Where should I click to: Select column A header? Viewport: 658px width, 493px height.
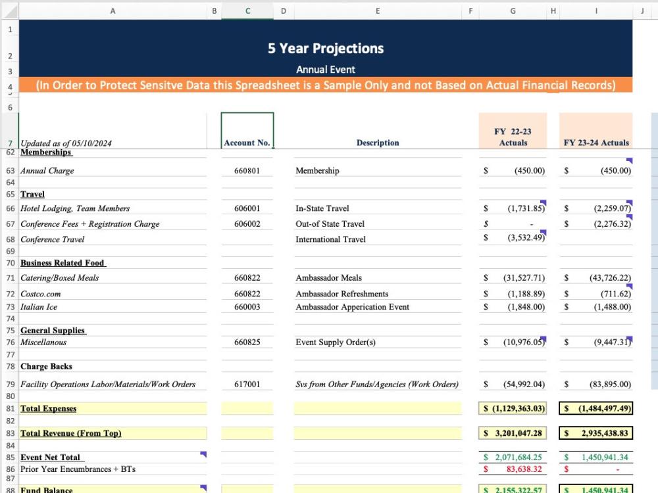pyautogui.click(x=113, y=11)
